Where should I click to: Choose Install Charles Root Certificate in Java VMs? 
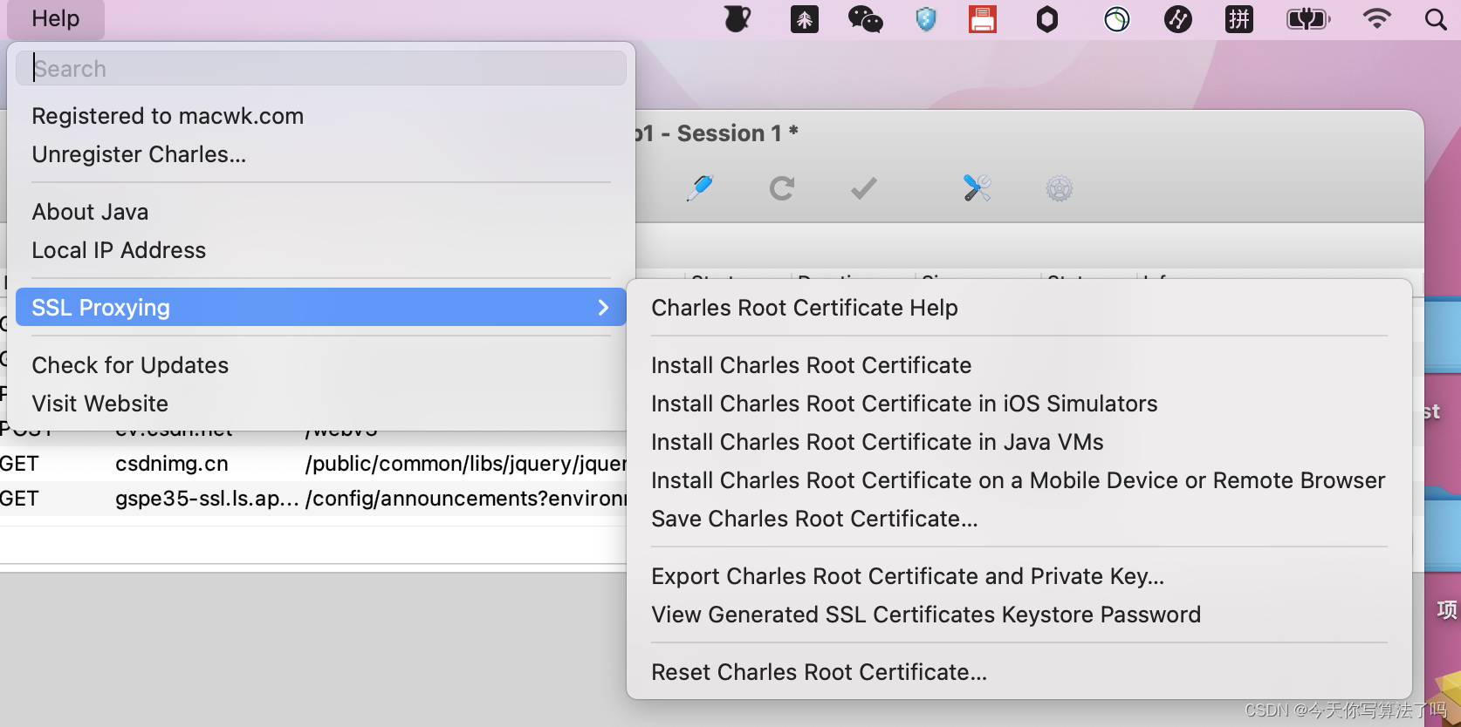(1019, 442)
